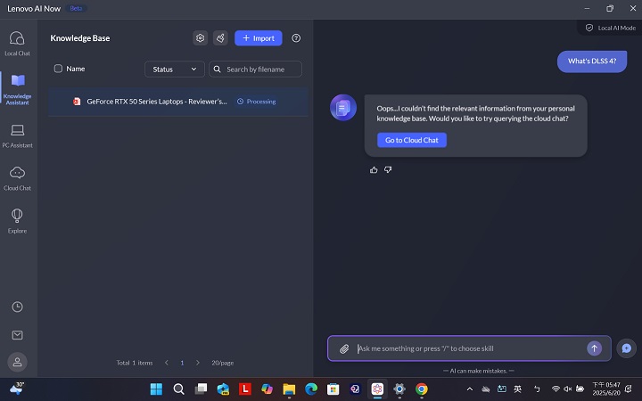Open Knowledge Base settings gear
This screenshot has height=401, width=642.
coord(201,38)
